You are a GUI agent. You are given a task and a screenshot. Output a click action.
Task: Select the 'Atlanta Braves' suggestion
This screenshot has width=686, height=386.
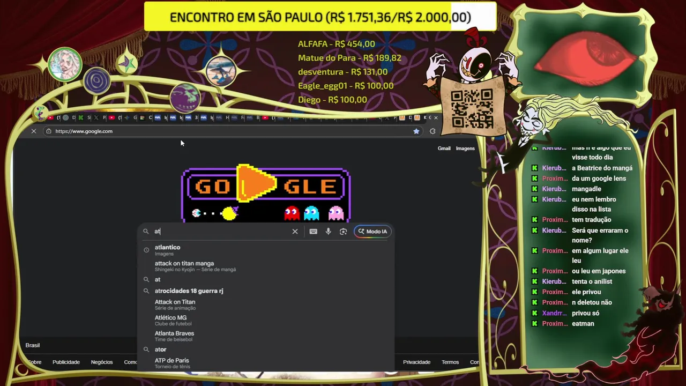(x=265, y=336)
